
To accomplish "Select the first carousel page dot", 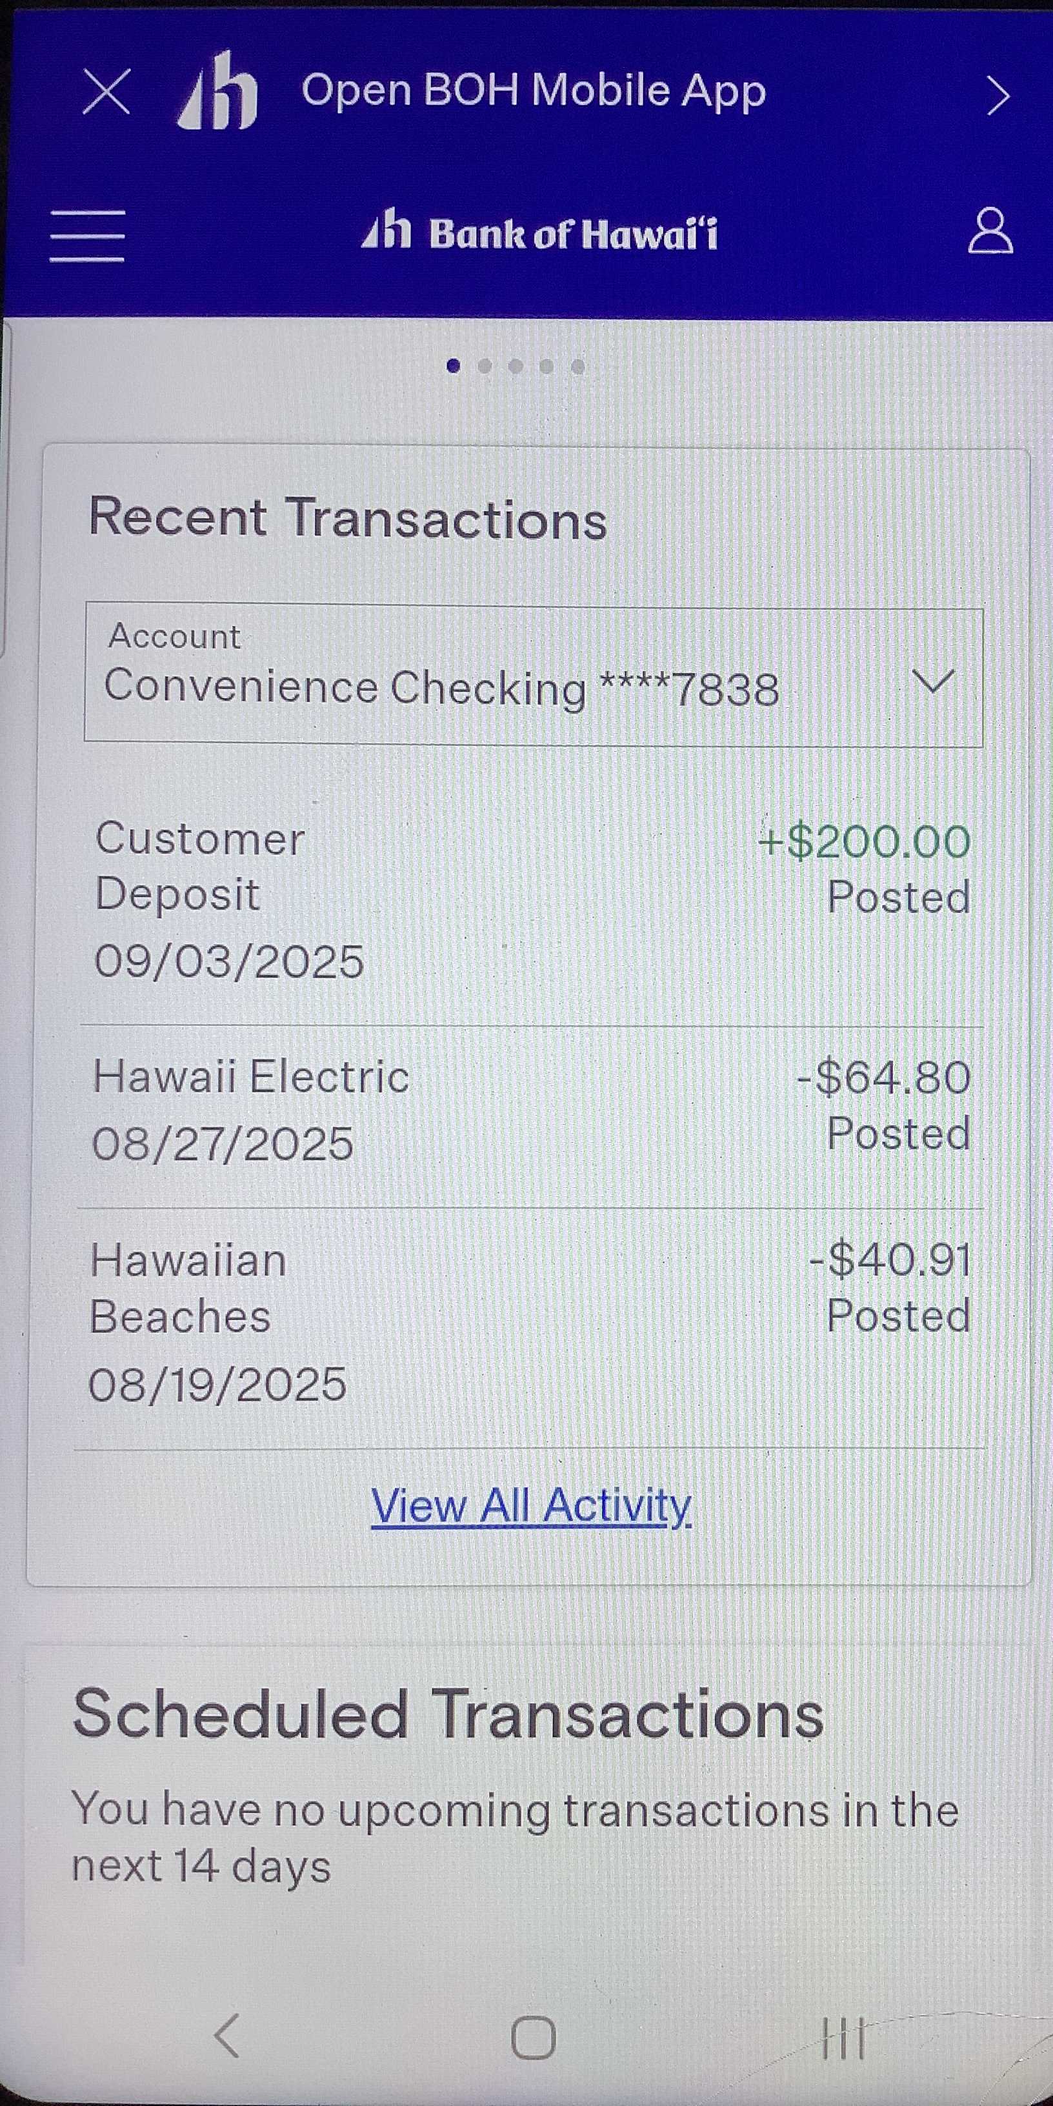I will [x=454, y=366].
